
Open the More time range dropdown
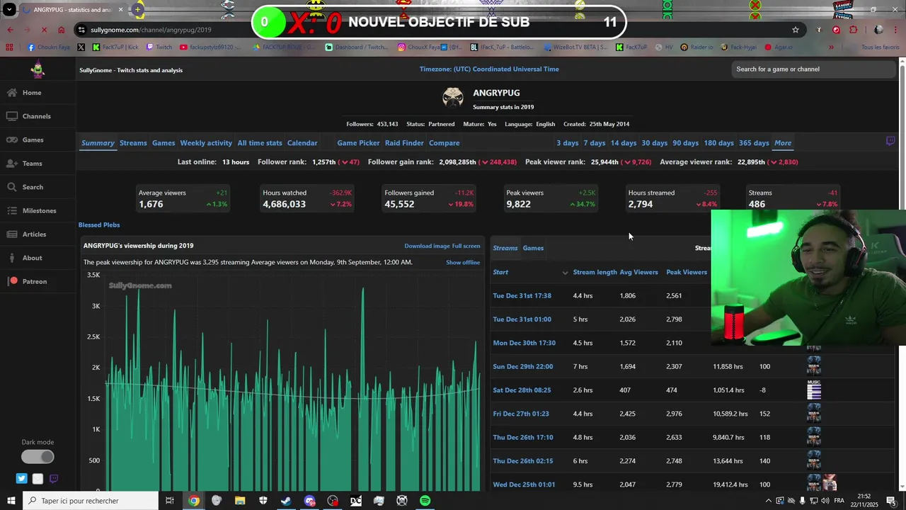(783, 143)
